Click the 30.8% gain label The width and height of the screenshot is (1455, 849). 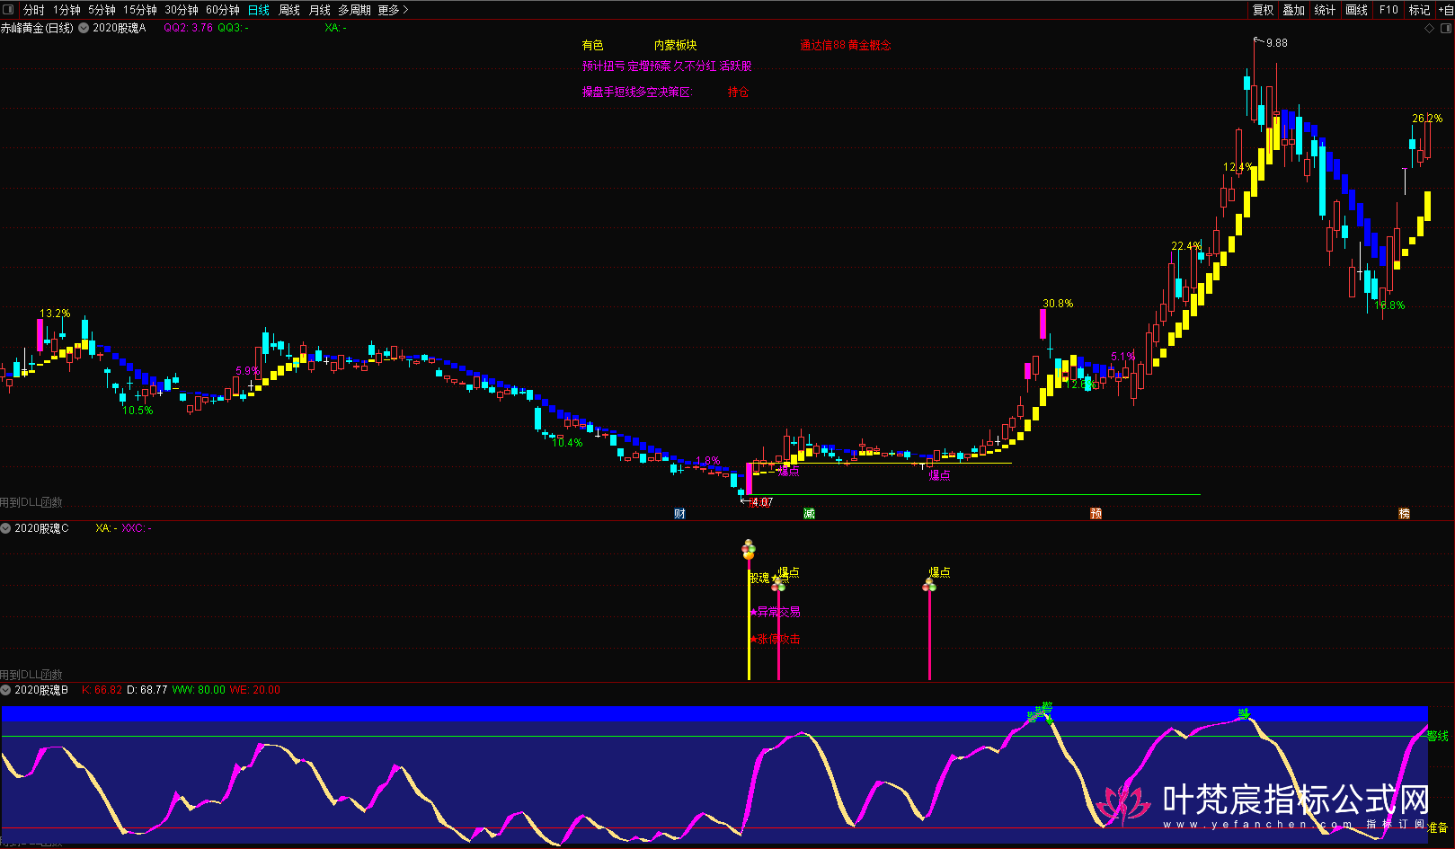pyautogui.click(x=1058, y=304)
